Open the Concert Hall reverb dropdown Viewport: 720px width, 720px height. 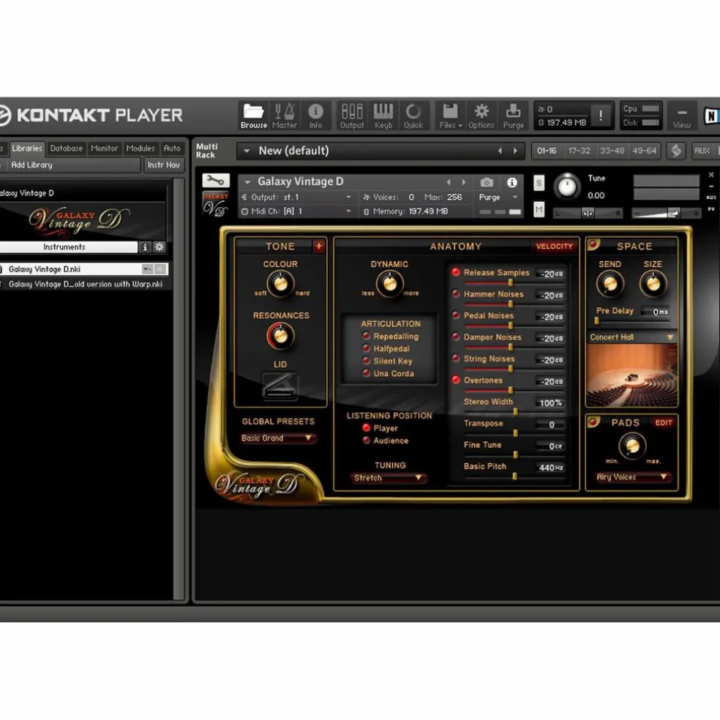pos(632,337)
